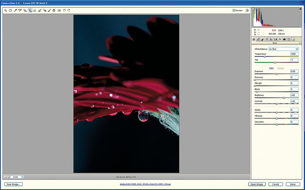Click the Cancel button
Viewport: 305px width, 190px height.
point(276,184)
